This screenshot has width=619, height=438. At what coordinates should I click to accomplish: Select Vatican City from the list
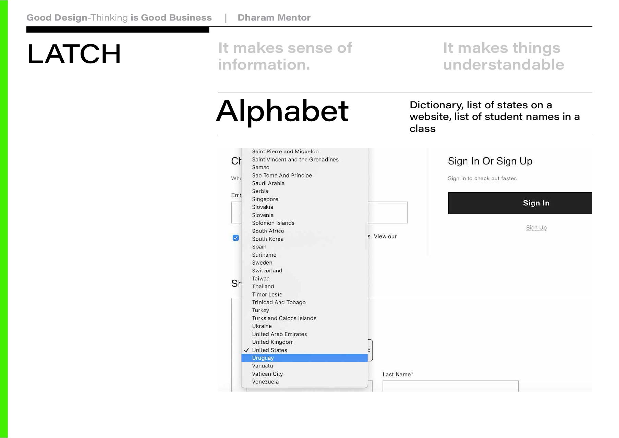coord(267,374)
